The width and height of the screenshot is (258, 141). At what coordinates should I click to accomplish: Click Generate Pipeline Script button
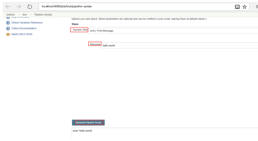click(88, 123)
